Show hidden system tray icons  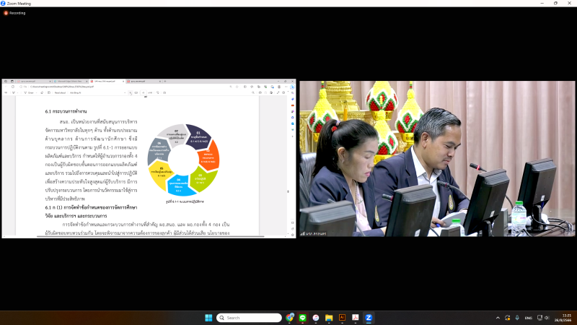coord(498,318)
